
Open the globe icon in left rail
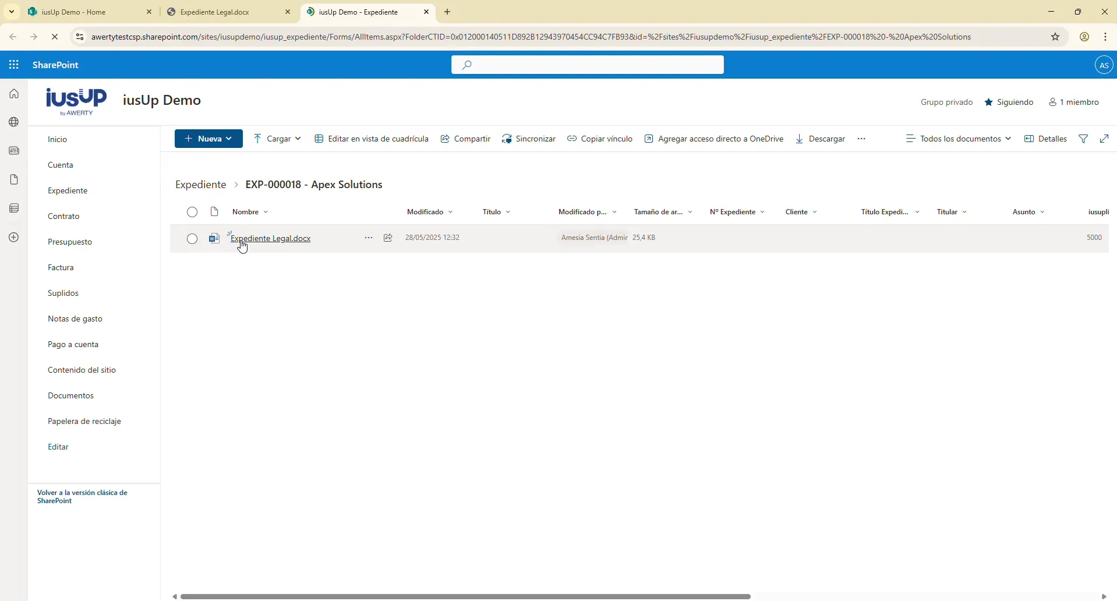[14, 122]
